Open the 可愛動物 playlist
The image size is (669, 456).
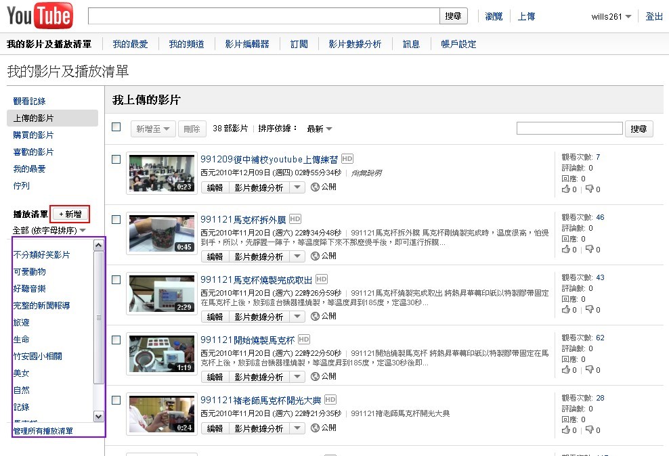29,271
